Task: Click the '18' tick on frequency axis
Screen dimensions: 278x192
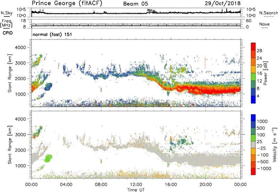Action: [x=23, y=20]
